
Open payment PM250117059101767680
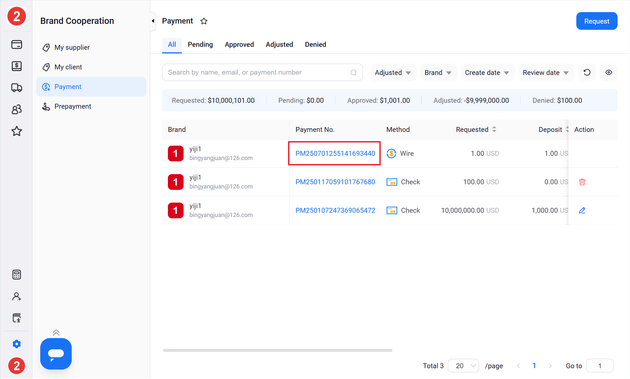click(335, 182)
